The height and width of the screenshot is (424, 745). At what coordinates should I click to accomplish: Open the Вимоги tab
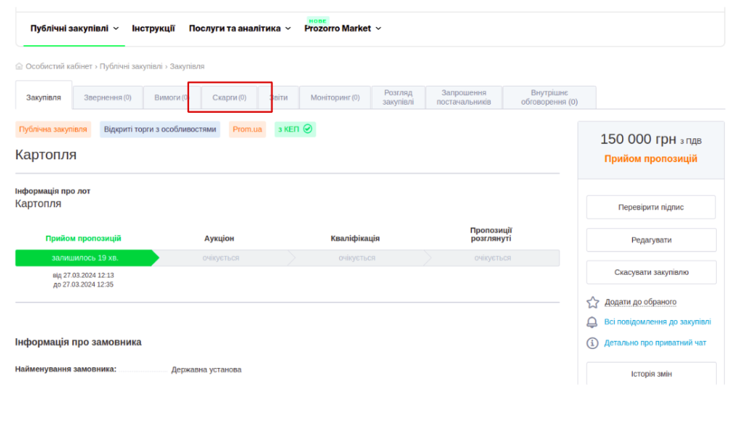coord(167,97)
